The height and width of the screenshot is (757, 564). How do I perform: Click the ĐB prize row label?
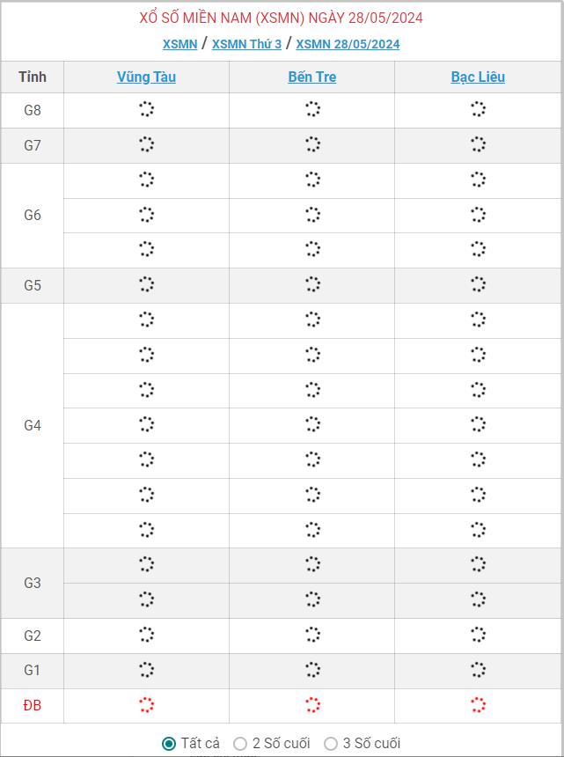(33, 705)
